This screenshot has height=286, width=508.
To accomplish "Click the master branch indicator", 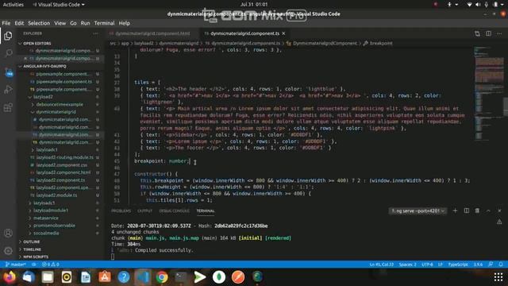I will click(16, 265).
